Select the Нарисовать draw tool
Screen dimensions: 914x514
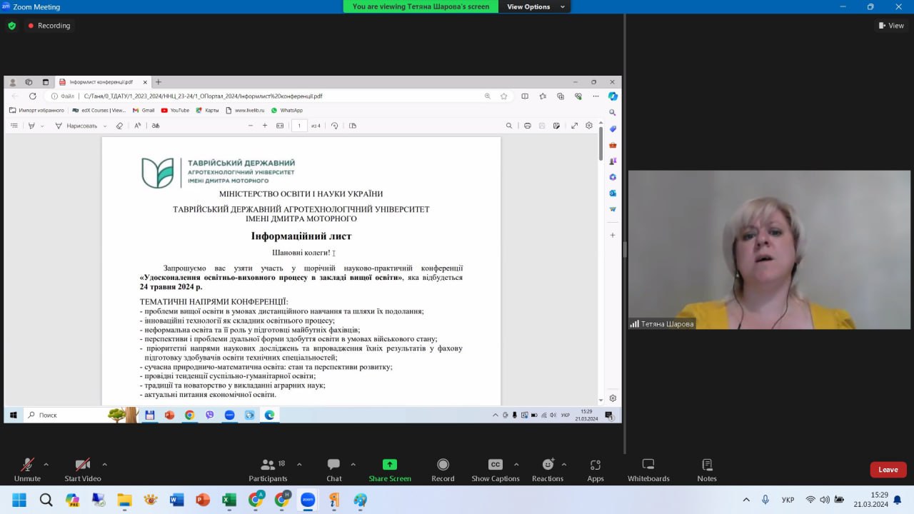(x=76, y=126)
